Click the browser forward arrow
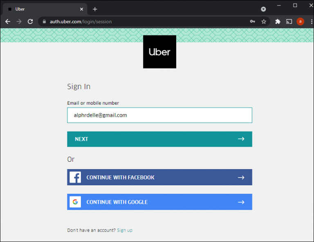The width and height of the screenshot is (314, 242). 19,21
